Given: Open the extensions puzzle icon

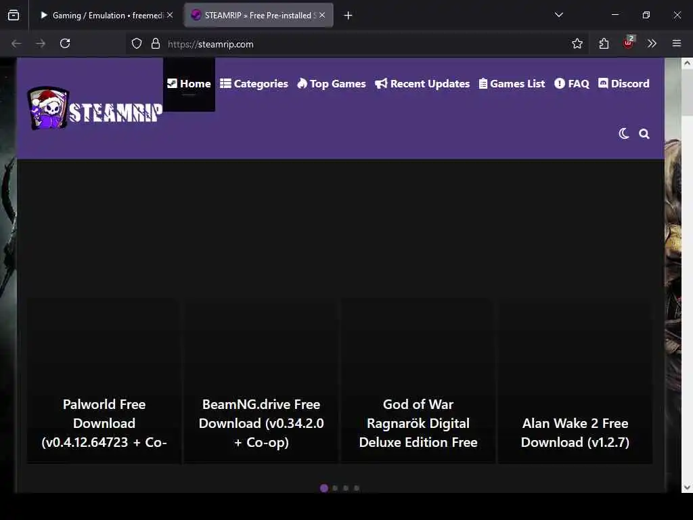Looking at the screenshot, I should 604,43.
